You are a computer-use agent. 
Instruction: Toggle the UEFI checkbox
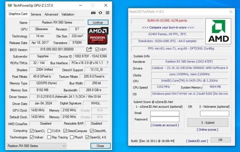[97, 50]
